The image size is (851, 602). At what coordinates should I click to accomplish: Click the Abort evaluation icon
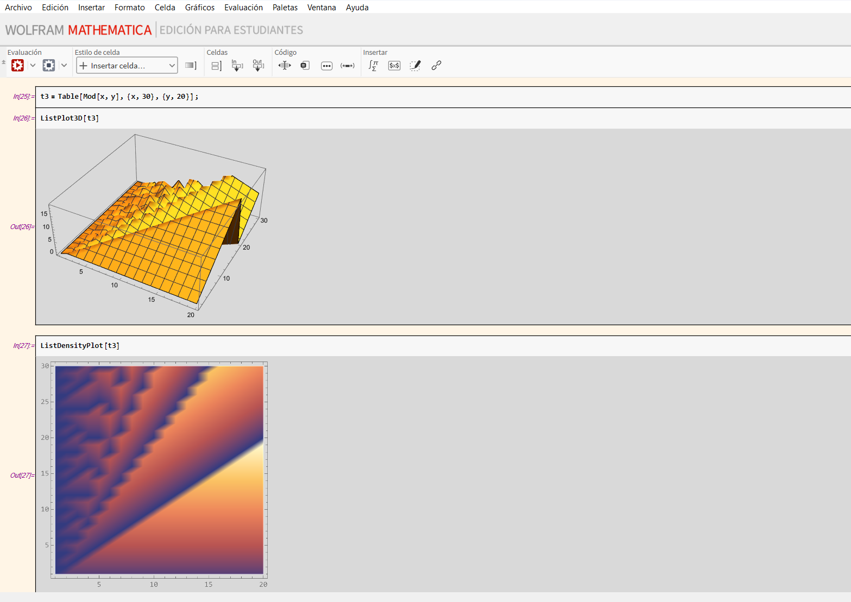click(x=49, y=66)
